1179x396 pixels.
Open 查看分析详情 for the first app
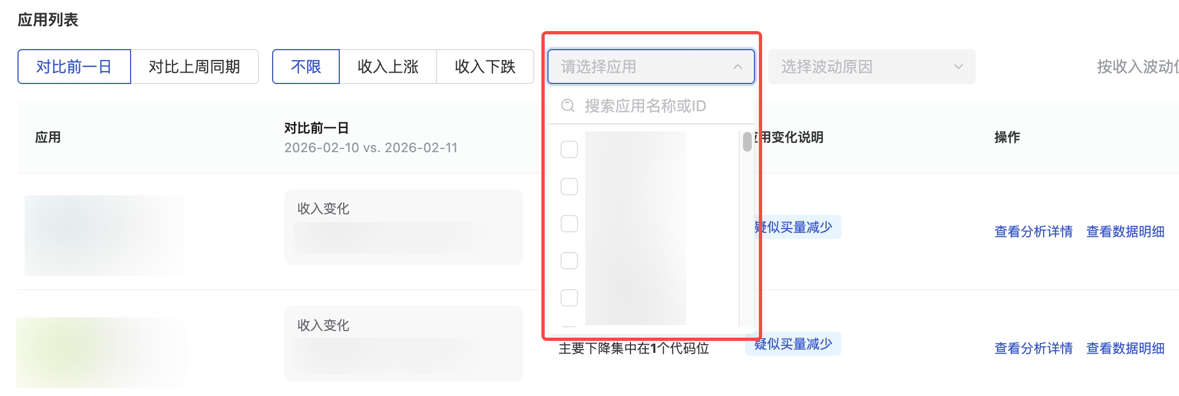pos(1033,232)
